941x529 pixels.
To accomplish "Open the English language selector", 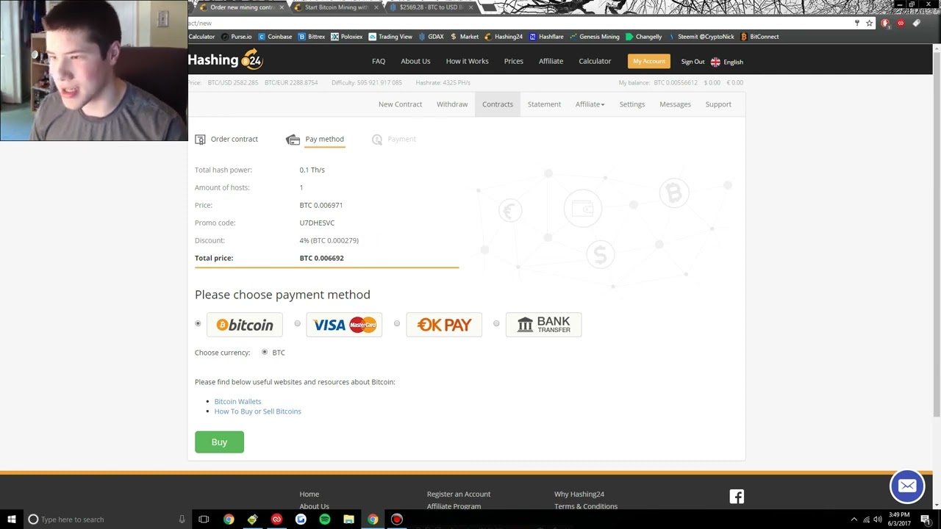I will (x=727, y=62).
